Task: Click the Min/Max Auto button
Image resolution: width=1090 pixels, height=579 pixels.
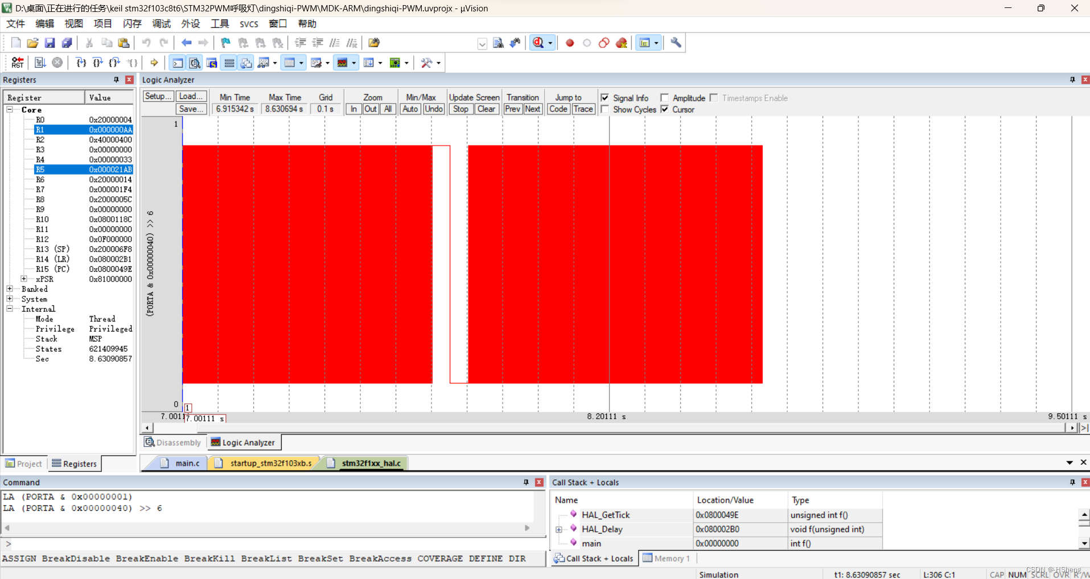Action: tap(410, 109)
